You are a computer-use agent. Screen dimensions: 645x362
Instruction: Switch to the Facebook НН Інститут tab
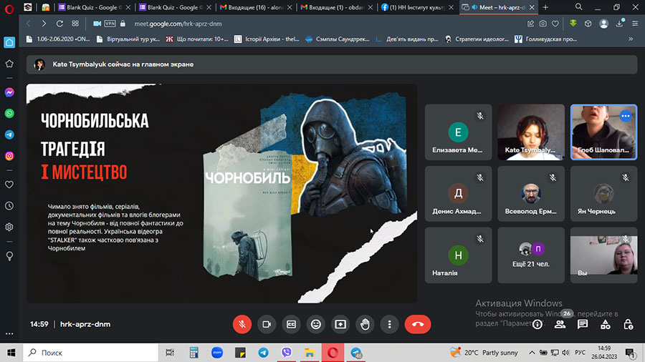417,7
